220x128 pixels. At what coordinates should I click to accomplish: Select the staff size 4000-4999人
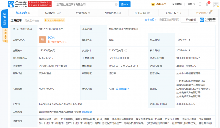(x=46, y=89)
